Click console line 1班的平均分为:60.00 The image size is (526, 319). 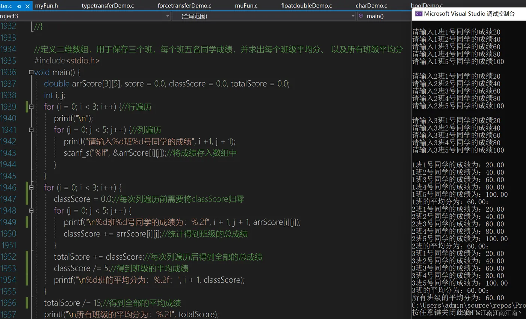[450, 202]
